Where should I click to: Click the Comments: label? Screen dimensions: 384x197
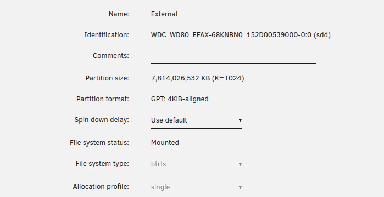[x=110, y=56]
